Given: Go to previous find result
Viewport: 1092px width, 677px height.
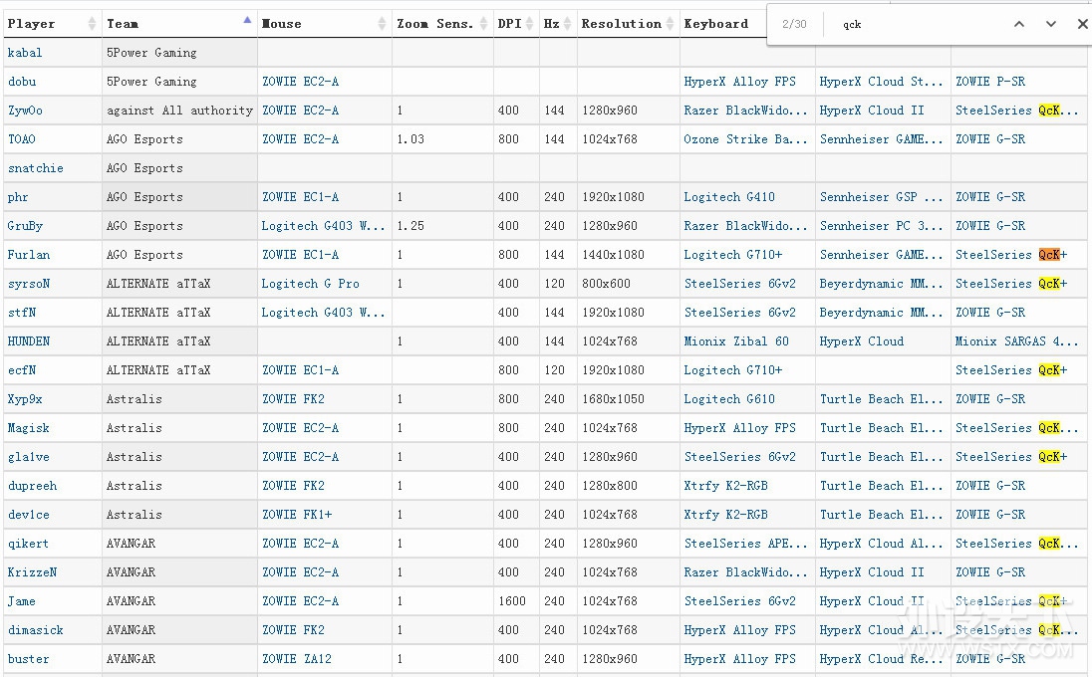Looking at the screenshot, I should tap(1019, 24).
